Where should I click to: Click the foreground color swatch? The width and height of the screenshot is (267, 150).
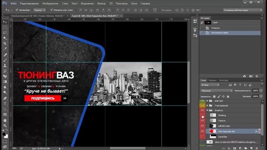coord(4,134)
